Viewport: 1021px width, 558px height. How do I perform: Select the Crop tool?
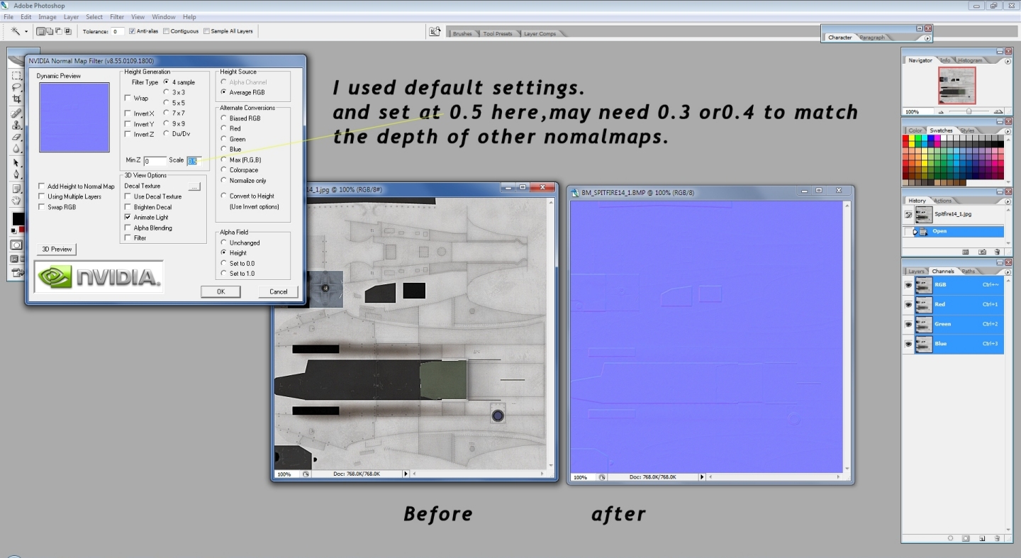(16, 99)
